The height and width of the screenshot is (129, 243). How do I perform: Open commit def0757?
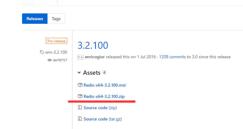click(60, 60)
